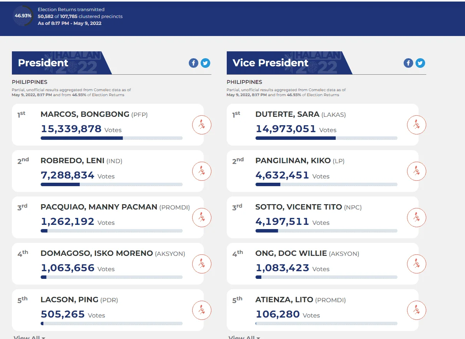Click candidate name Domagoso, Isko Moreno
Screen dimensions: 465x339
point(97,253)
